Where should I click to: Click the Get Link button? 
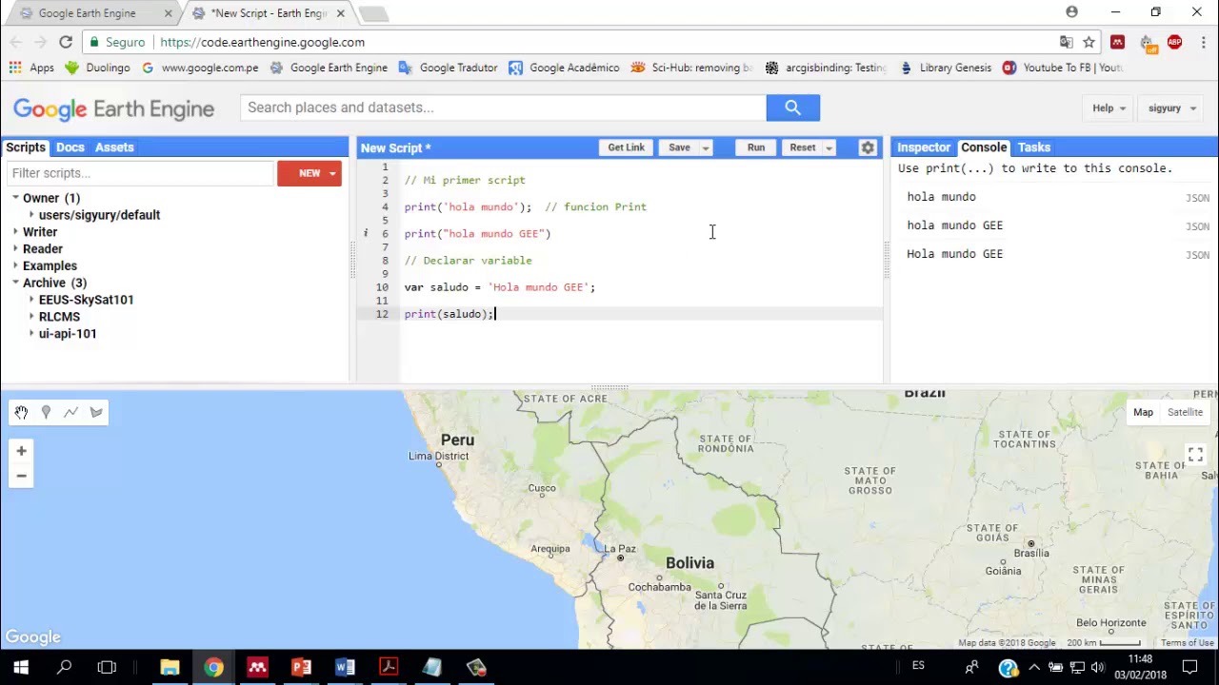point(627,147)
